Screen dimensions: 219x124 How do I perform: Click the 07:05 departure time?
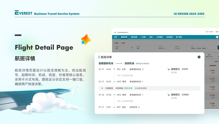pos(109,95)
